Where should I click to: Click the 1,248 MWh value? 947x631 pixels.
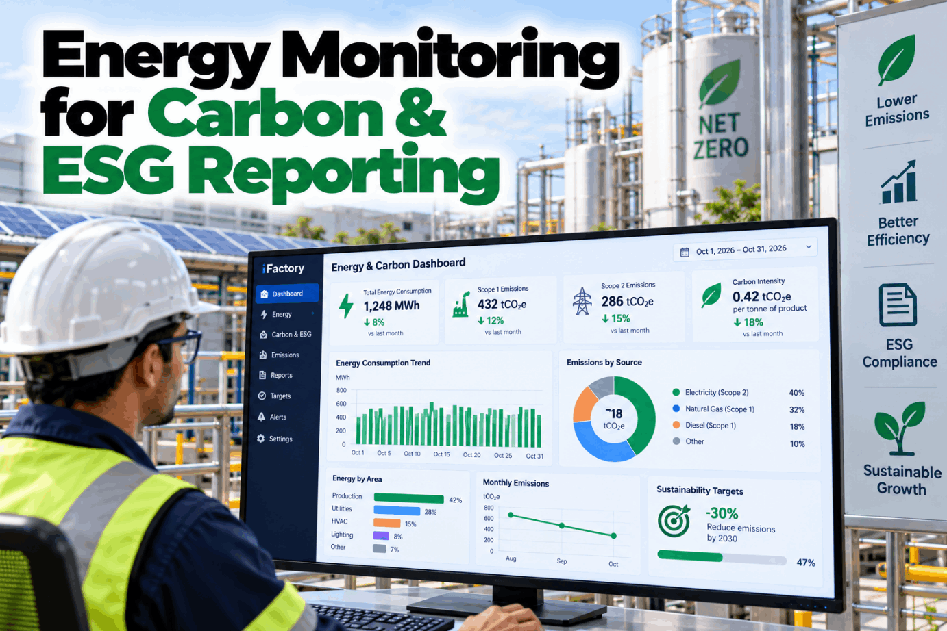click(391, 306)
